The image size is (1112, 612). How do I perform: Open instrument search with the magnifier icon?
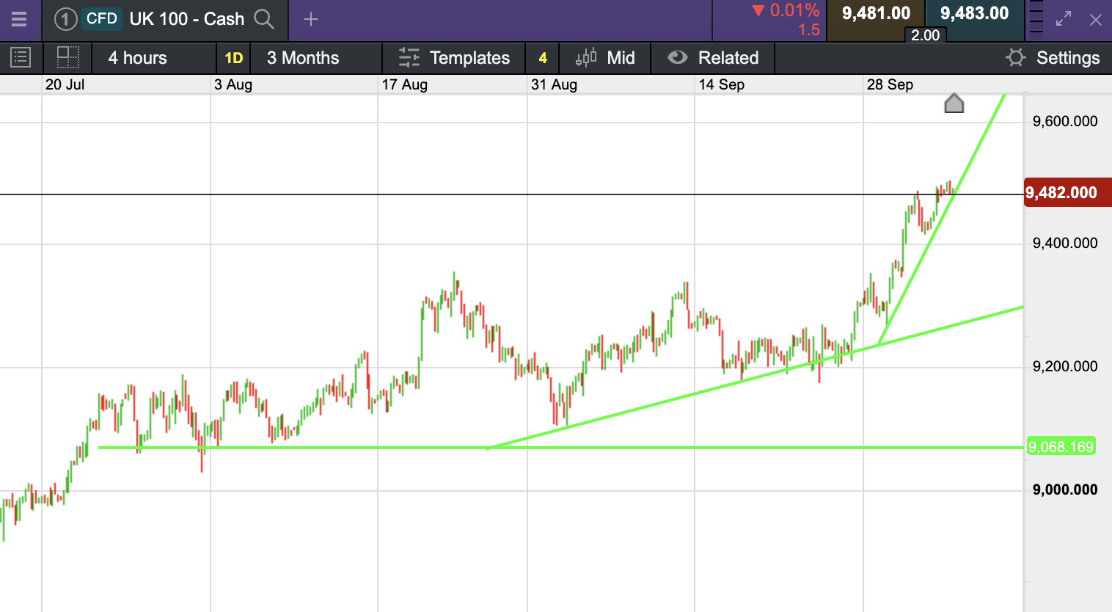click(264, 19)
